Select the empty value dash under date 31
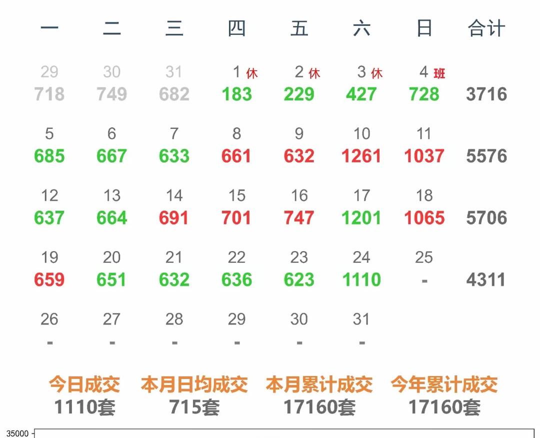The width and height of the screenshot is (540, 438). click(x=362, y=342)
